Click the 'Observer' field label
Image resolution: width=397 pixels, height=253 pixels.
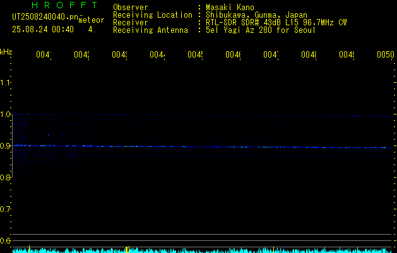131,8
